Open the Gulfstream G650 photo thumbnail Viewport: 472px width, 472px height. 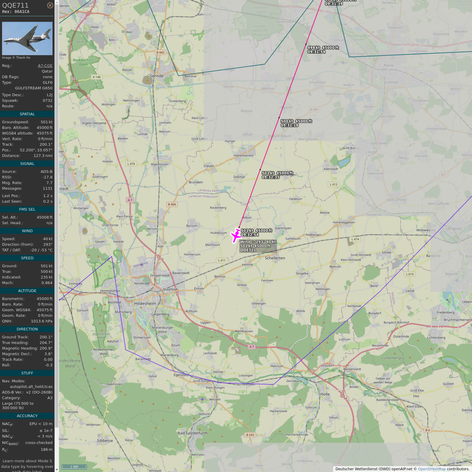[27, 38]
